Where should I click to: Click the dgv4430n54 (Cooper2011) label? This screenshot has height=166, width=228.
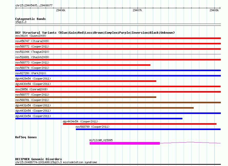33,84
